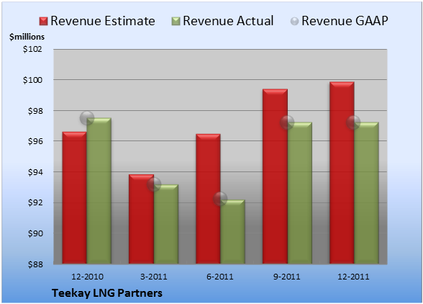Image resolution: width=423 pixels, height=304 pixels.
Task: Click the 6-2011 GAAP sphere marker
Action: click(x=220, y=199)
